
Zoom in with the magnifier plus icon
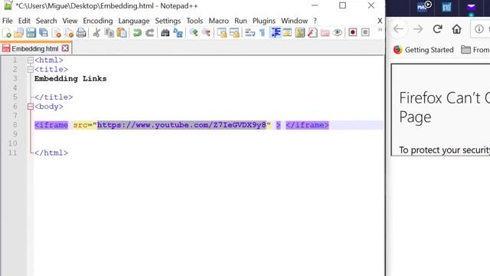pyautogui.click(x=194, y=32)
